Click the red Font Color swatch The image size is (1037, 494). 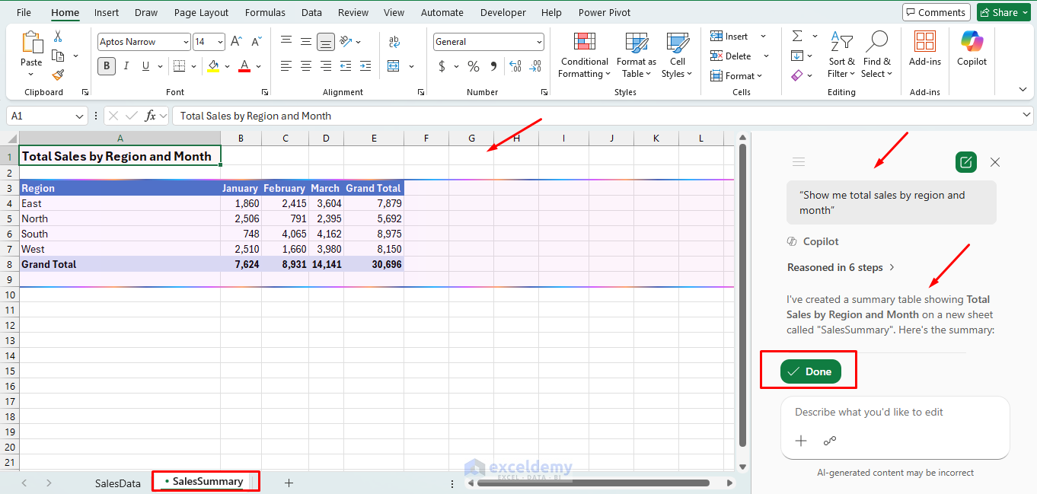point(244,66)
